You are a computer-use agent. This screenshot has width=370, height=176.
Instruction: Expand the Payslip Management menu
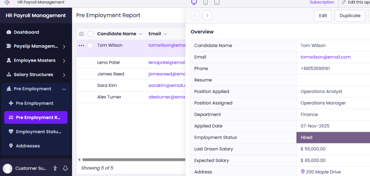pyautogui.click(x=64, y=46)
